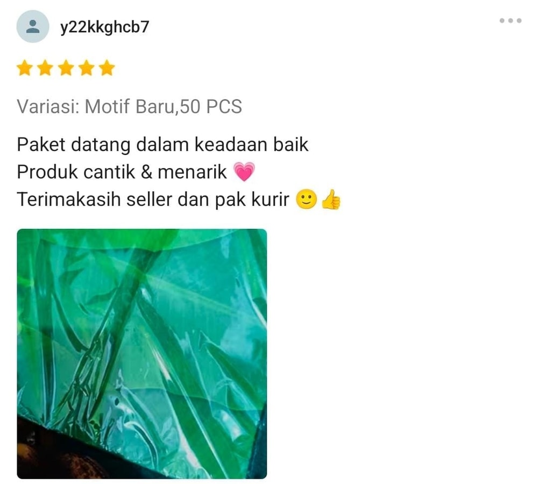The height and width of the screenshot is (484, 538).
Task: Open the three-dot more options menu
Action: click(511, 20)
